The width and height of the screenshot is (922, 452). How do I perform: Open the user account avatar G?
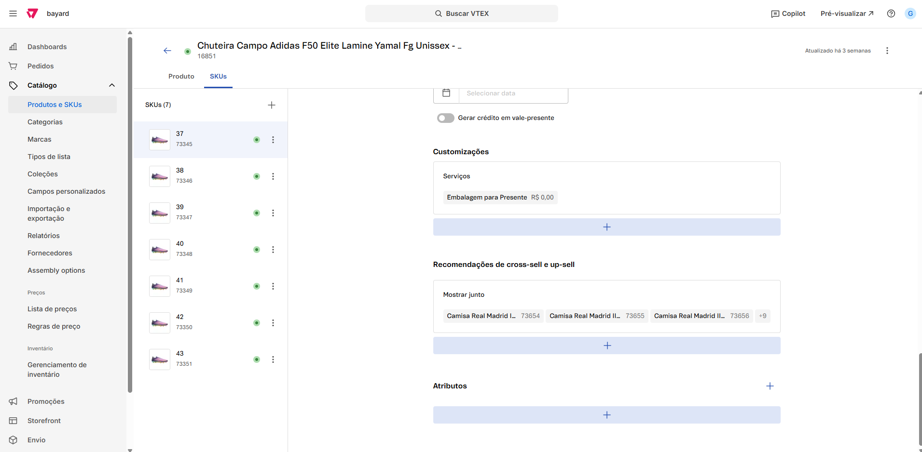tap(910, 13)
